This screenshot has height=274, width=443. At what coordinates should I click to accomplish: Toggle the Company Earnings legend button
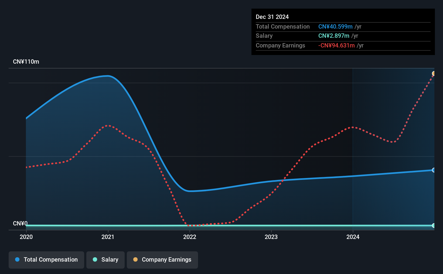click(162, 260)
